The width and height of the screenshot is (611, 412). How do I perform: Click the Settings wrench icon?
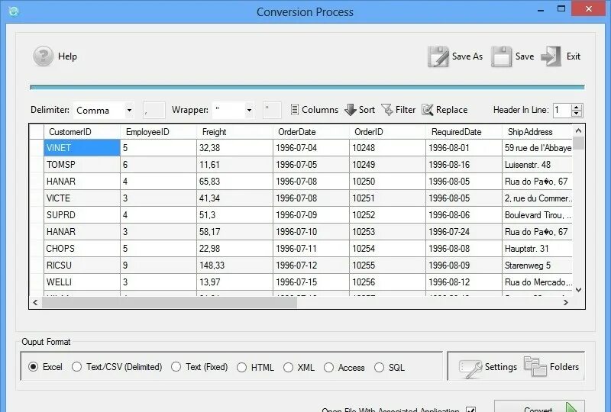click(x=470, y=368)
